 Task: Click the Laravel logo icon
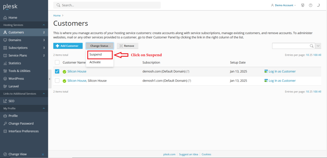click(x=5, y=86)
